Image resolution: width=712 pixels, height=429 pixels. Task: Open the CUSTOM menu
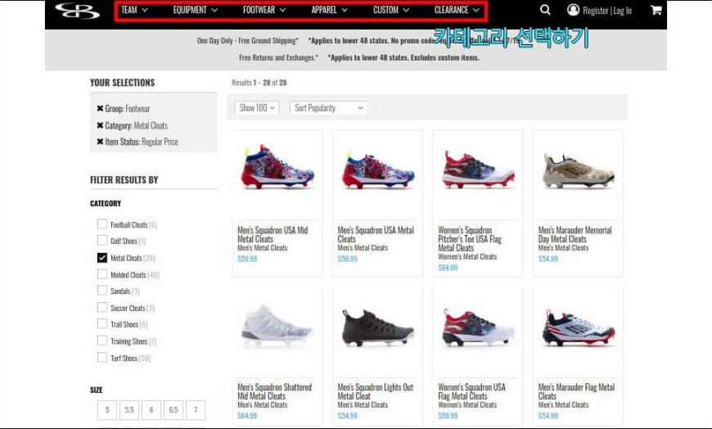point(391,10)
